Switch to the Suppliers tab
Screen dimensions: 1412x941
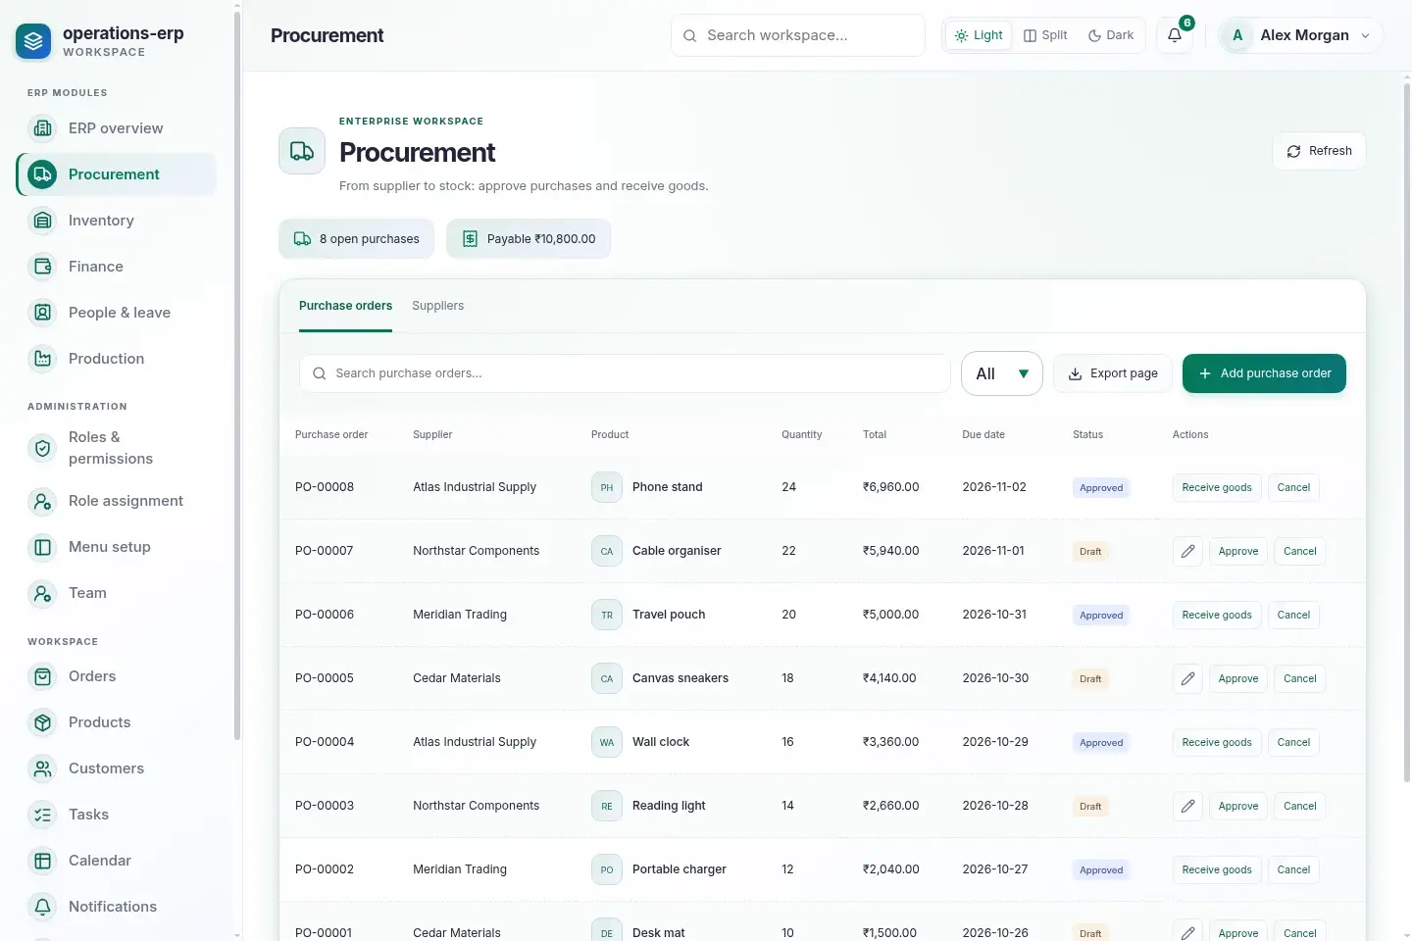click(x=437, y=306)
